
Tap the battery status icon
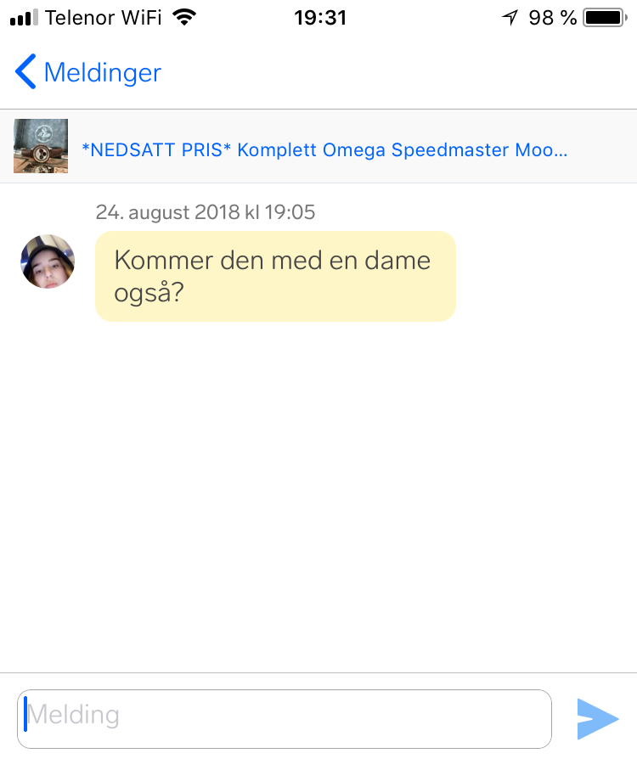pyautogui.click(x=605, y=17)
